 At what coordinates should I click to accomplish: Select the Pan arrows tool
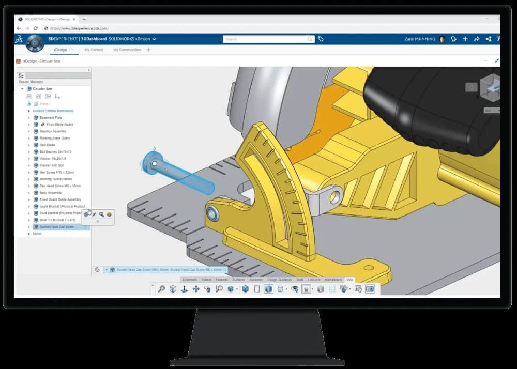coord(196,289)
